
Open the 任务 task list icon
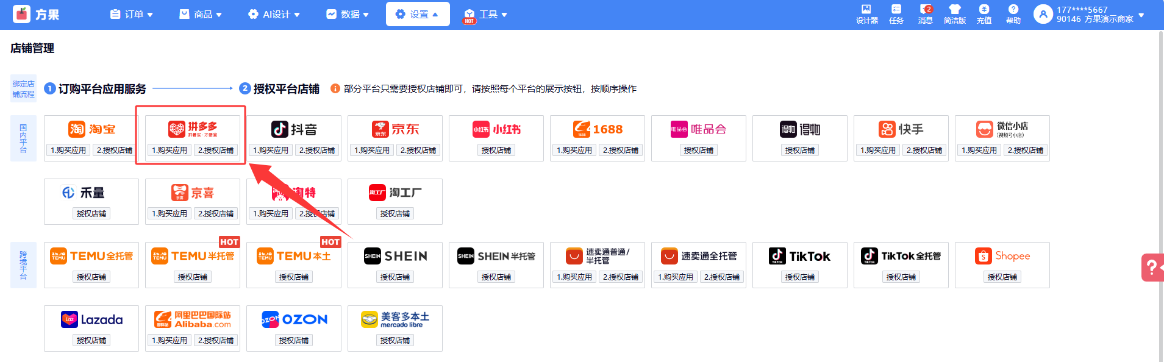coord(896,13)
